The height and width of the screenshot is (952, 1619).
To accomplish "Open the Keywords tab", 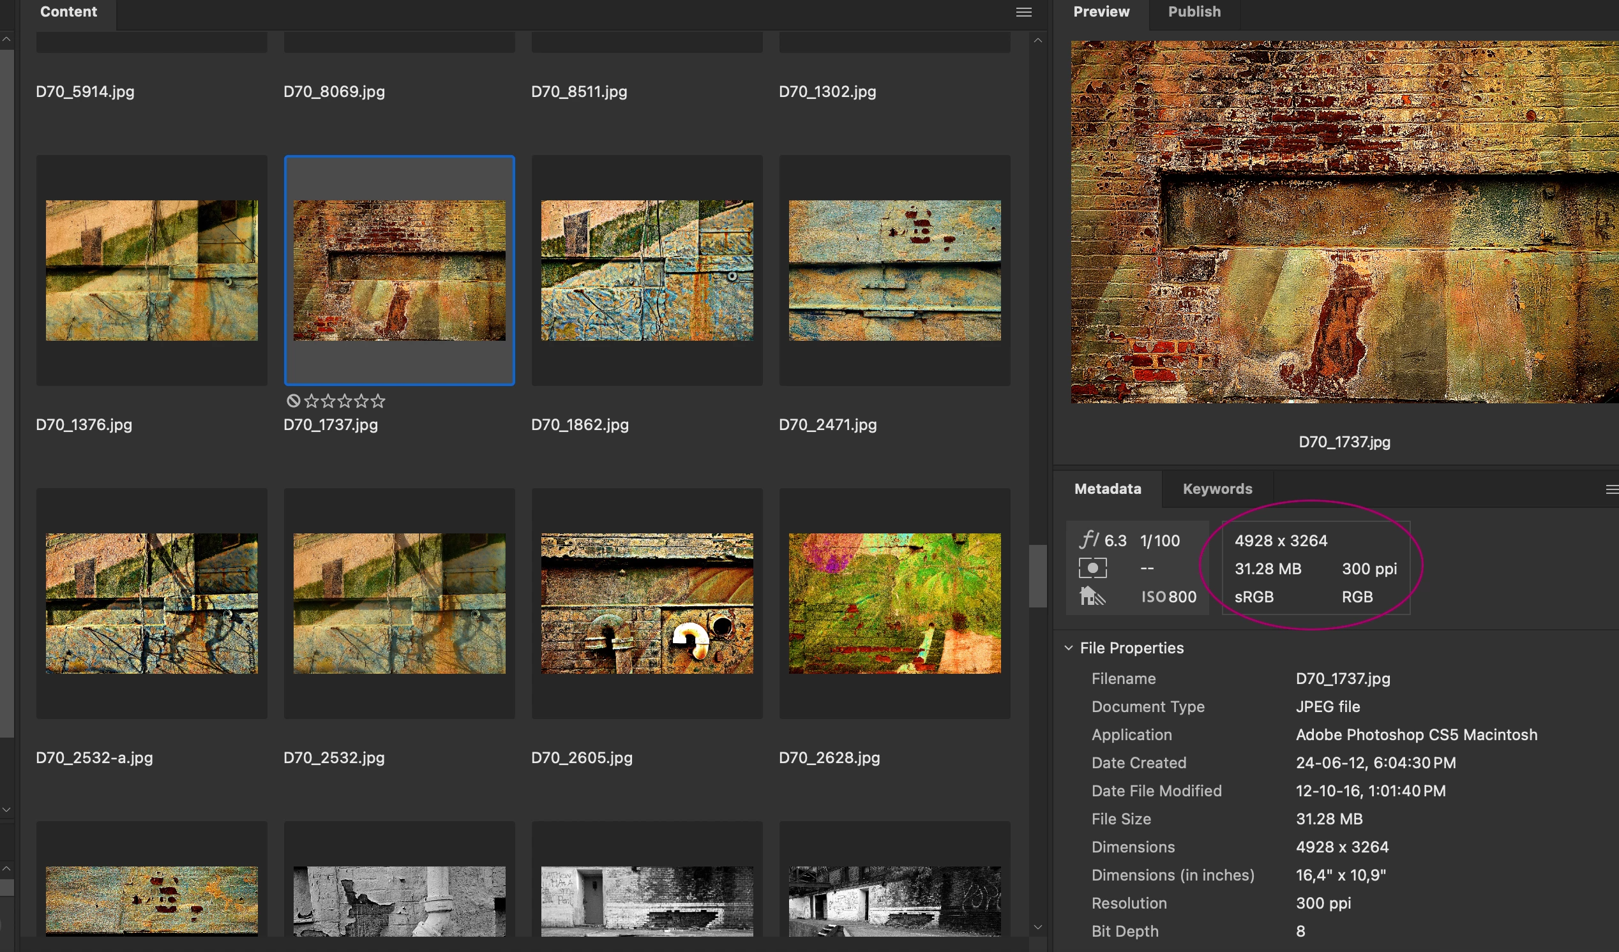I will [x=1217, y=489].
